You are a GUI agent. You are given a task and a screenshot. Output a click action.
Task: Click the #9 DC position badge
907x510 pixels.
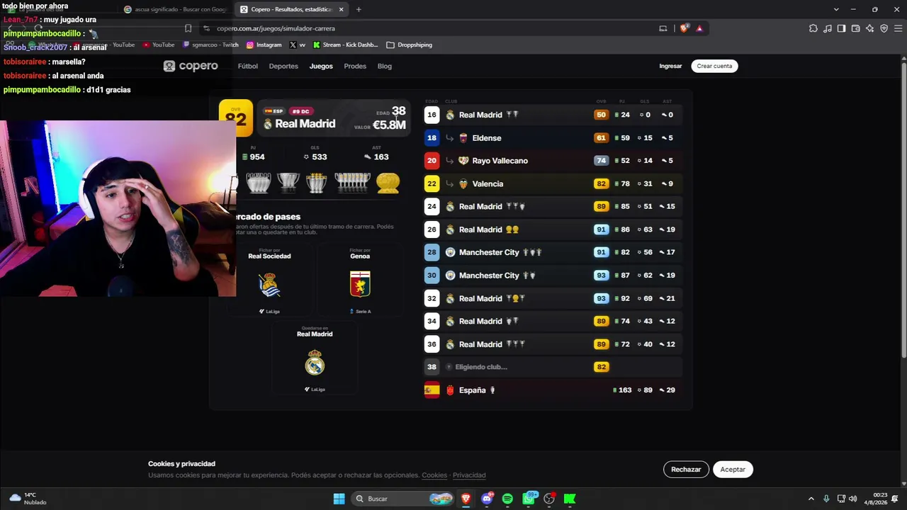(300, 111)
